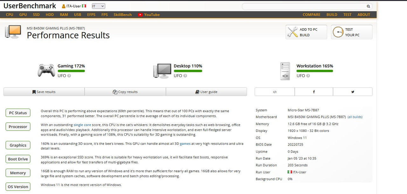
Task: Click Copy results button
Action: pos(125,92)
